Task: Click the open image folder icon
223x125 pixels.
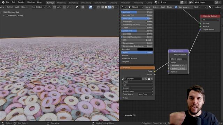Action: tap(149, 79)
